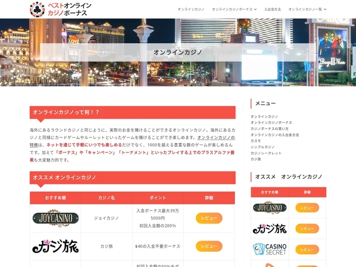The width and height of the screenshot is (356, 267).
Task: Select sidebar menu link オンラインカジノボーナス
Action: [x=271, y=123]
